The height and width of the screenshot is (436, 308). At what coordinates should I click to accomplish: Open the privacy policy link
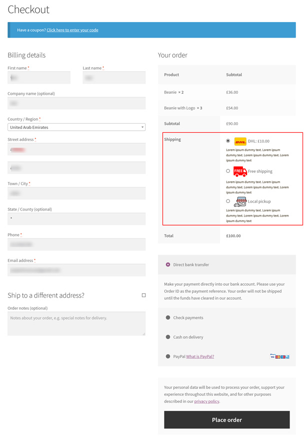pos(206,401)
